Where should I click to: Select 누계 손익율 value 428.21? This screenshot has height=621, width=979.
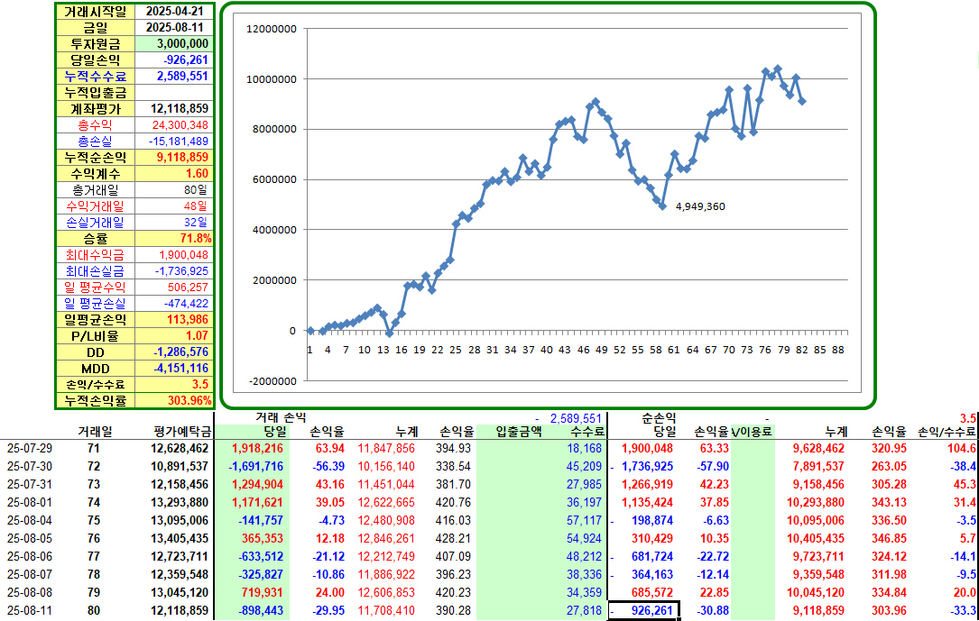(454, 538)
